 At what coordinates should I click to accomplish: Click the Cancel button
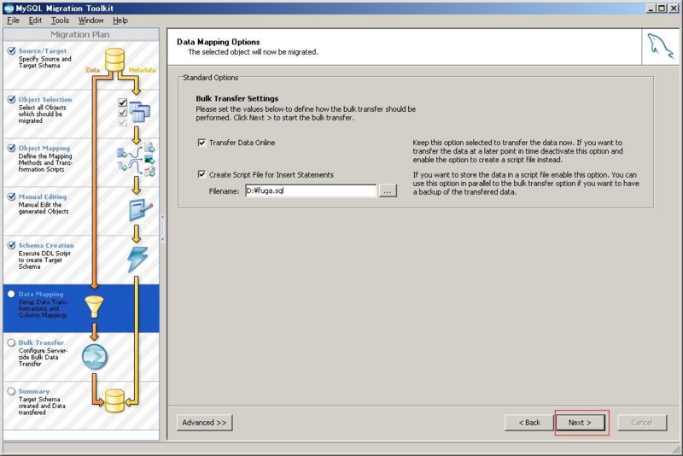point(642,423)
